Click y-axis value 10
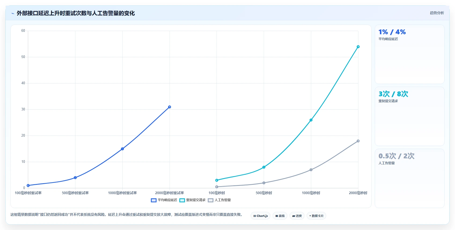 coord(23,162)
